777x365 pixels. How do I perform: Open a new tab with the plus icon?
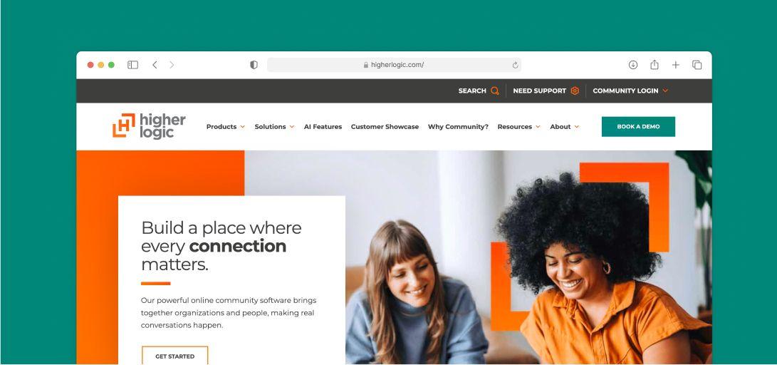coord(675,65)
